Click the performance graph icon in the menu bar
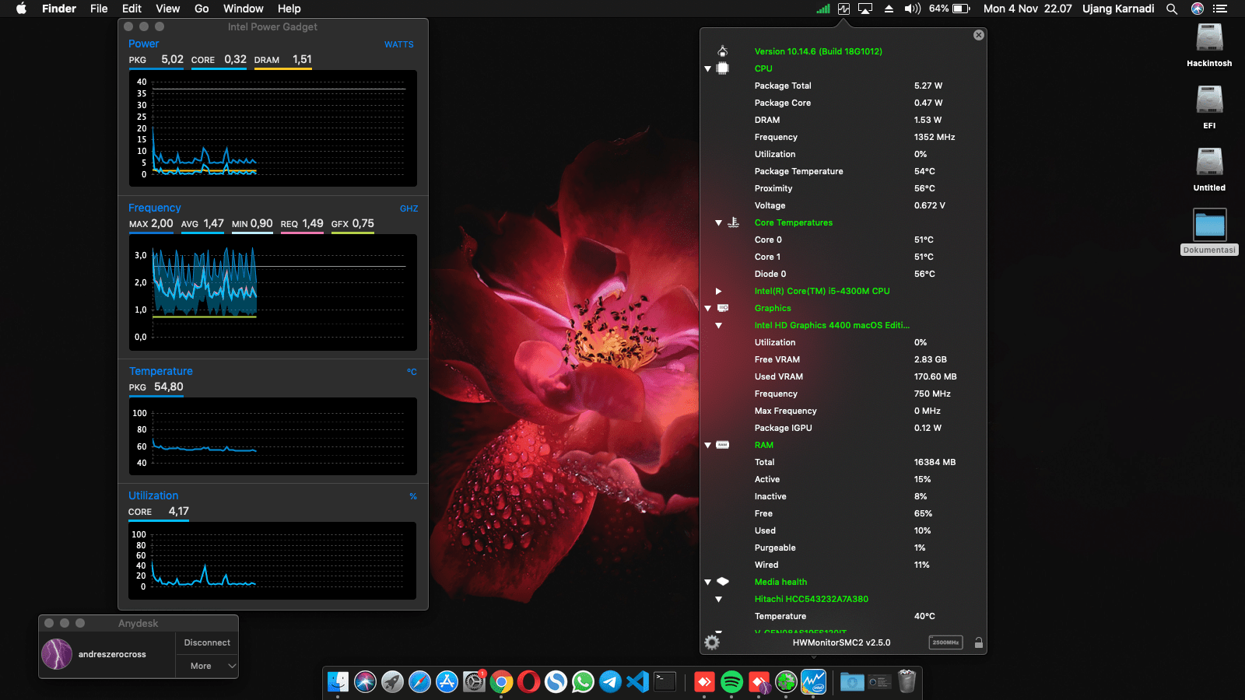The image size is (1245, 700). 843,9
